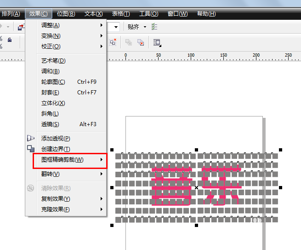Open the 帮助(H) menu
Screen dimensions: 301x250
tap(206, 14)
